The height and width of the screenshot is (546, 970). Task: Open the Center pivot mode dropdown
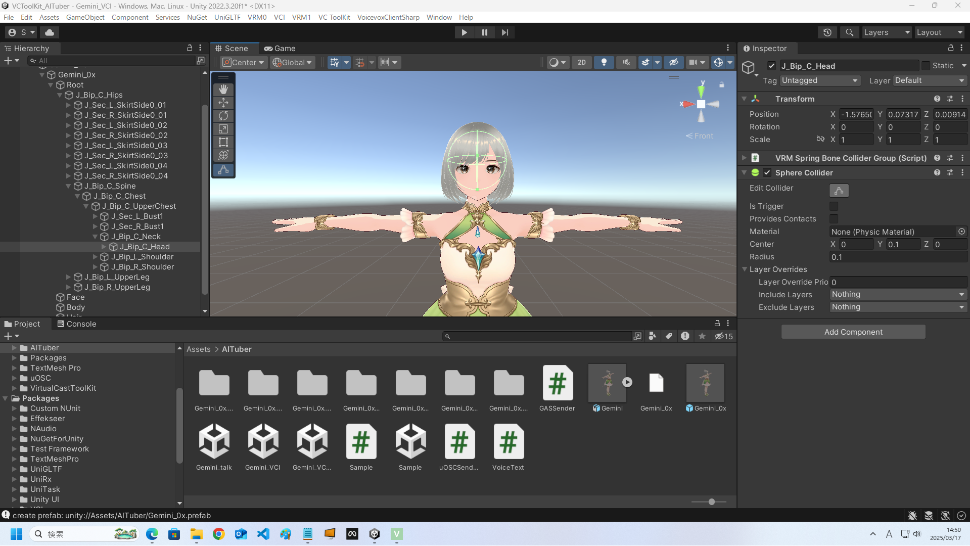point(244,62)
